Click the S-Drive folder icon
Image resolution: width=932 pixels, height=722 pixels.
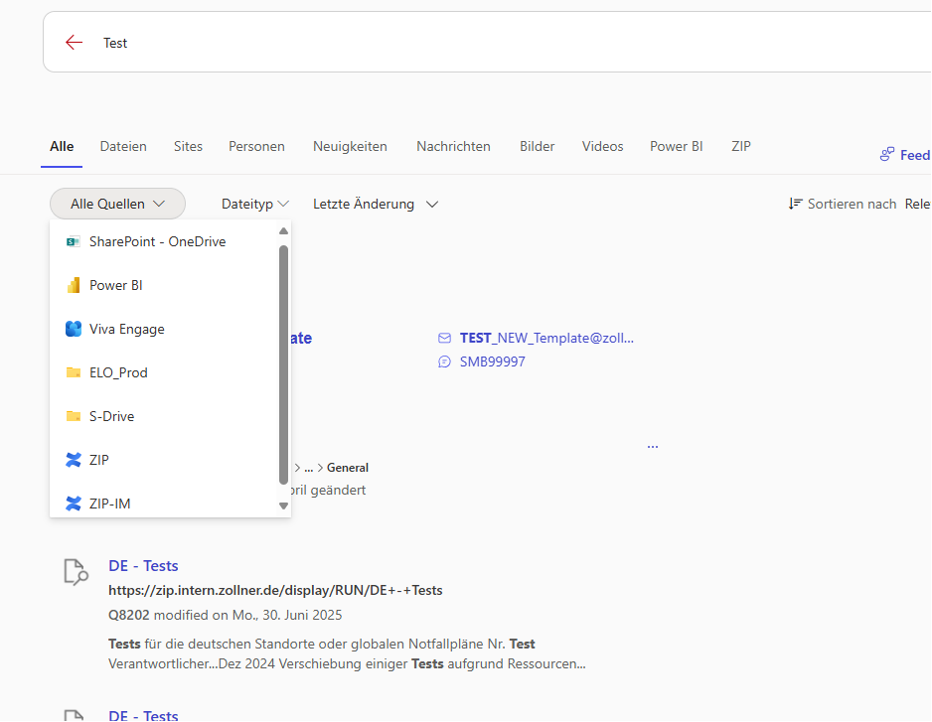[x=74, y=416]
